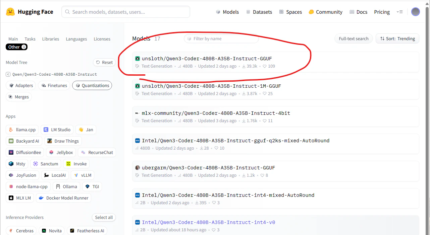Open unsloth/Qwen3-Coder-480B-A35B-Instruct-GGUF model

276,62
